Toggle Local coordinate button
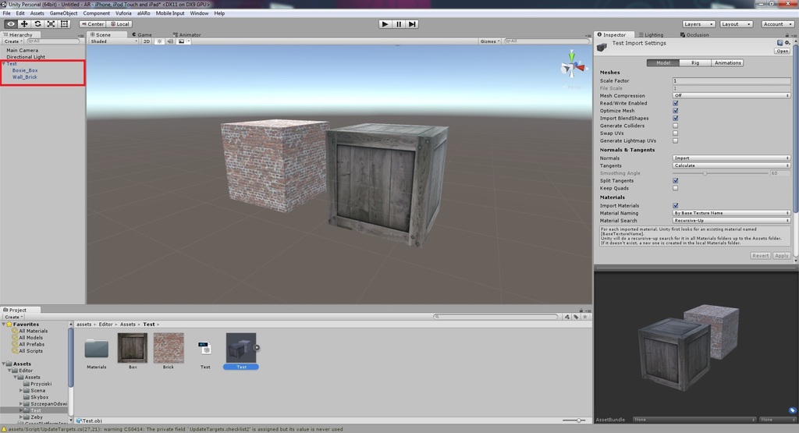This screenshot has width=799, height=433. [119, 24]
